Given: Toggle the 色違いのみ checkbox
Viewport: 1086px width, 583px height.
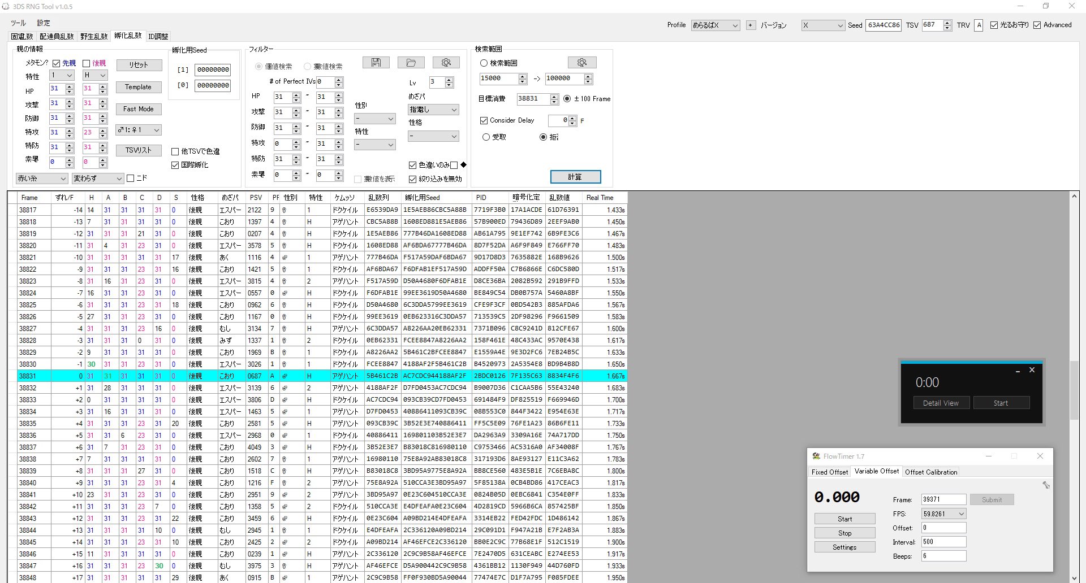Looking at the screenshot, I should 413,165.
